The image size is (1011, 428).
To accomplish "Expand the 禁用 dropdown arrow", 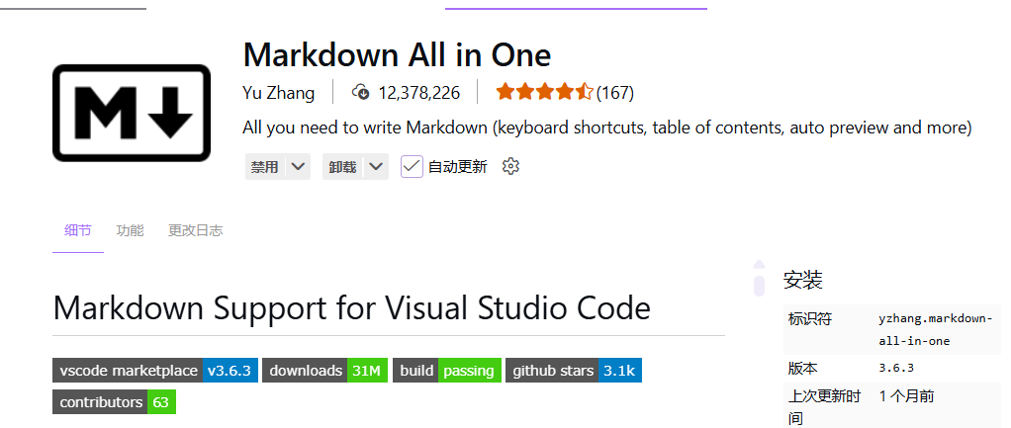I will coord(299,166).
